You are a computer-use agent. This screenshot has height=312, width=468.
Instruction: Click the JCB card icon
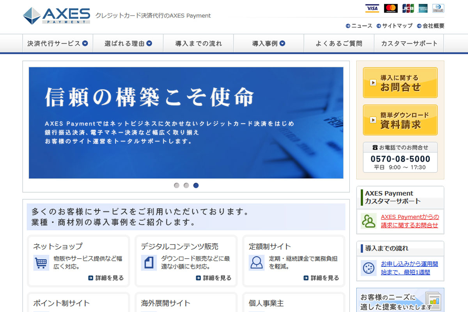click(408, 8)
